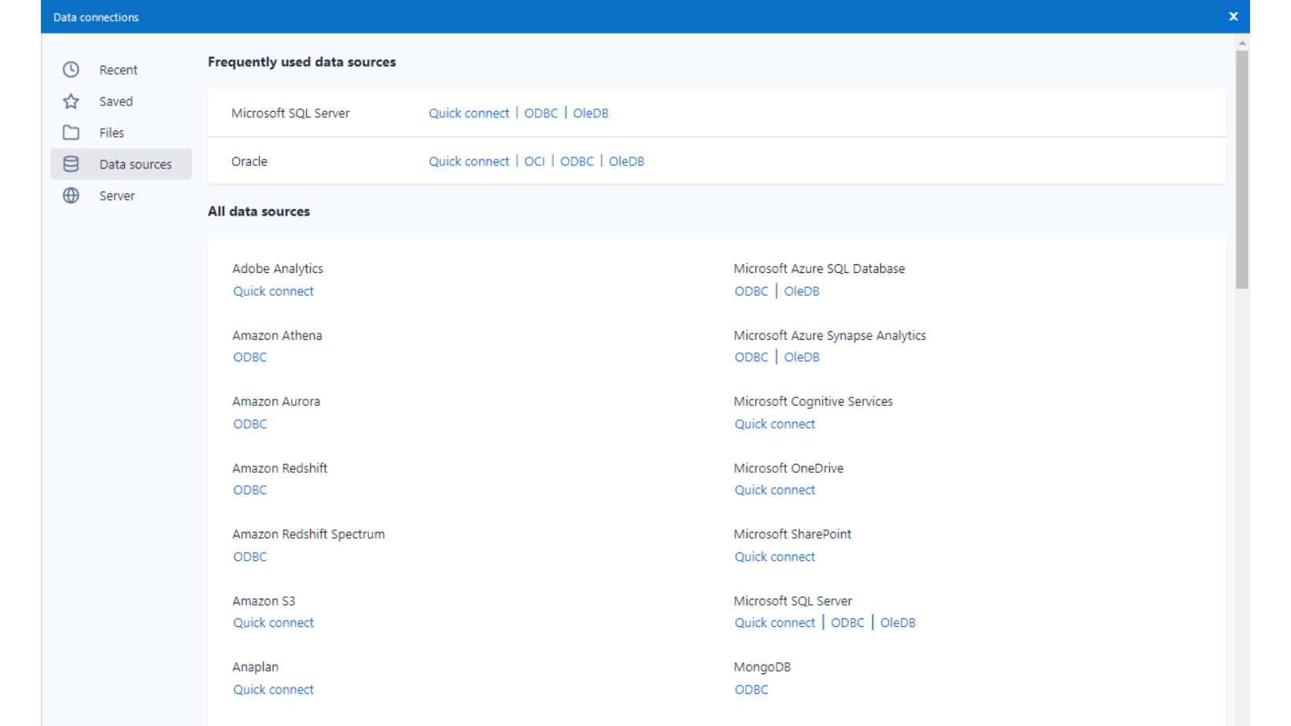This screenshot has width=1291, height=726.
Task: Connect to MongoDB via ODBC
Action: [x=751, y=690]
